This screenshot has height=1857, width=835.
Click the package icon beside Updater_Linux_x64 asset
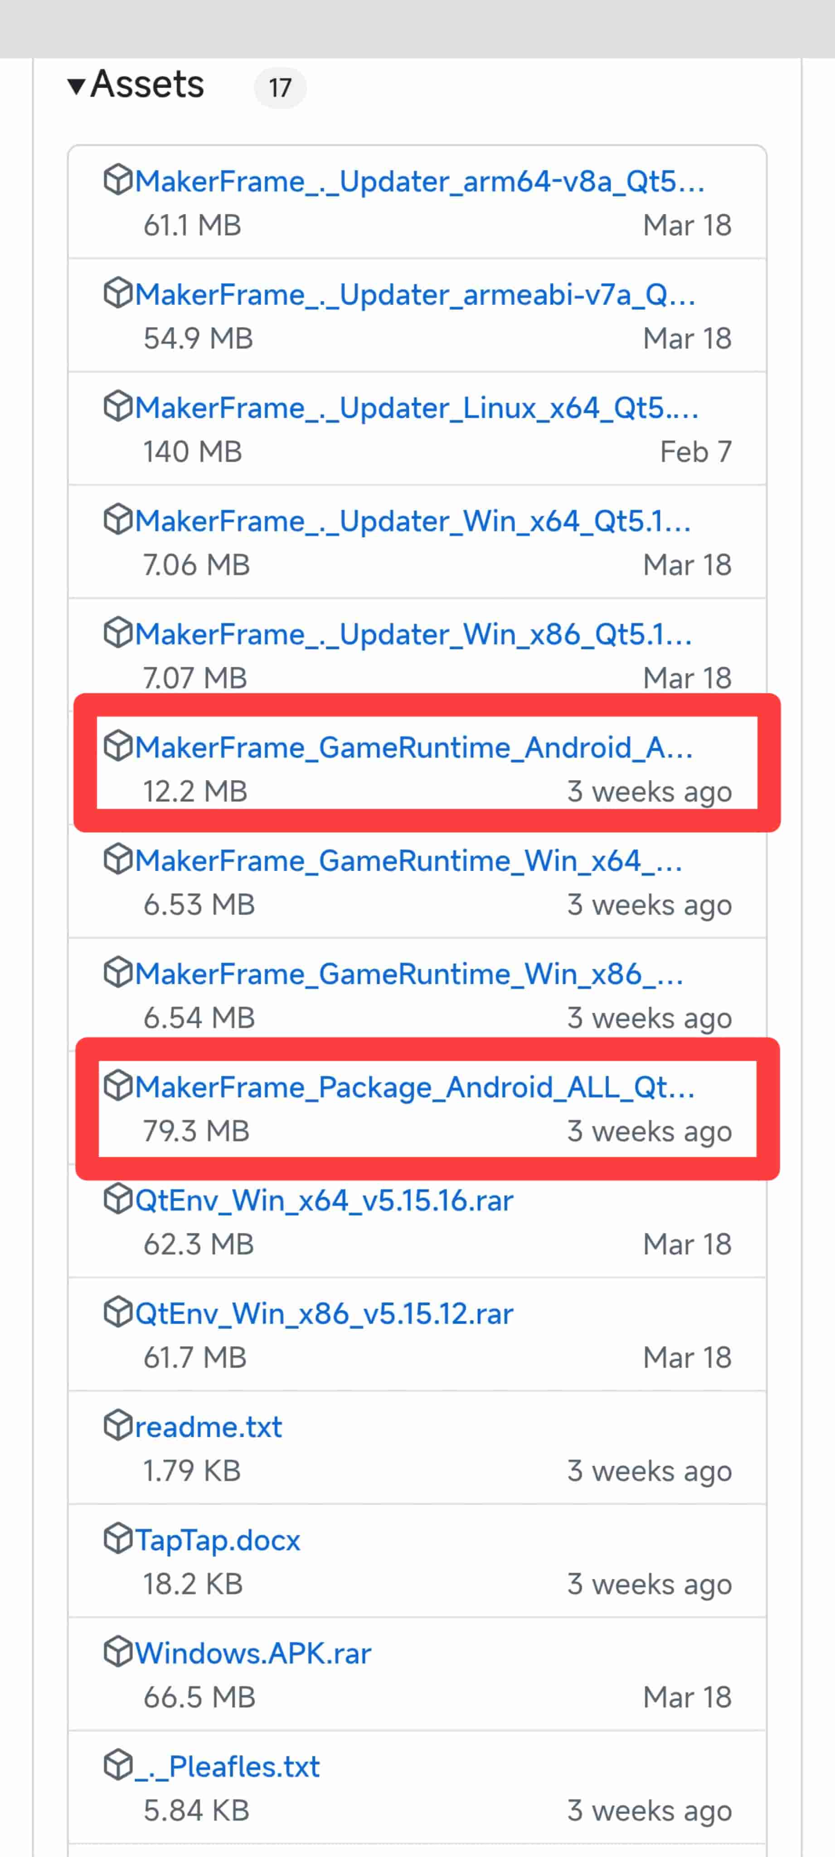pyautogui.click(x=118, y=406)
